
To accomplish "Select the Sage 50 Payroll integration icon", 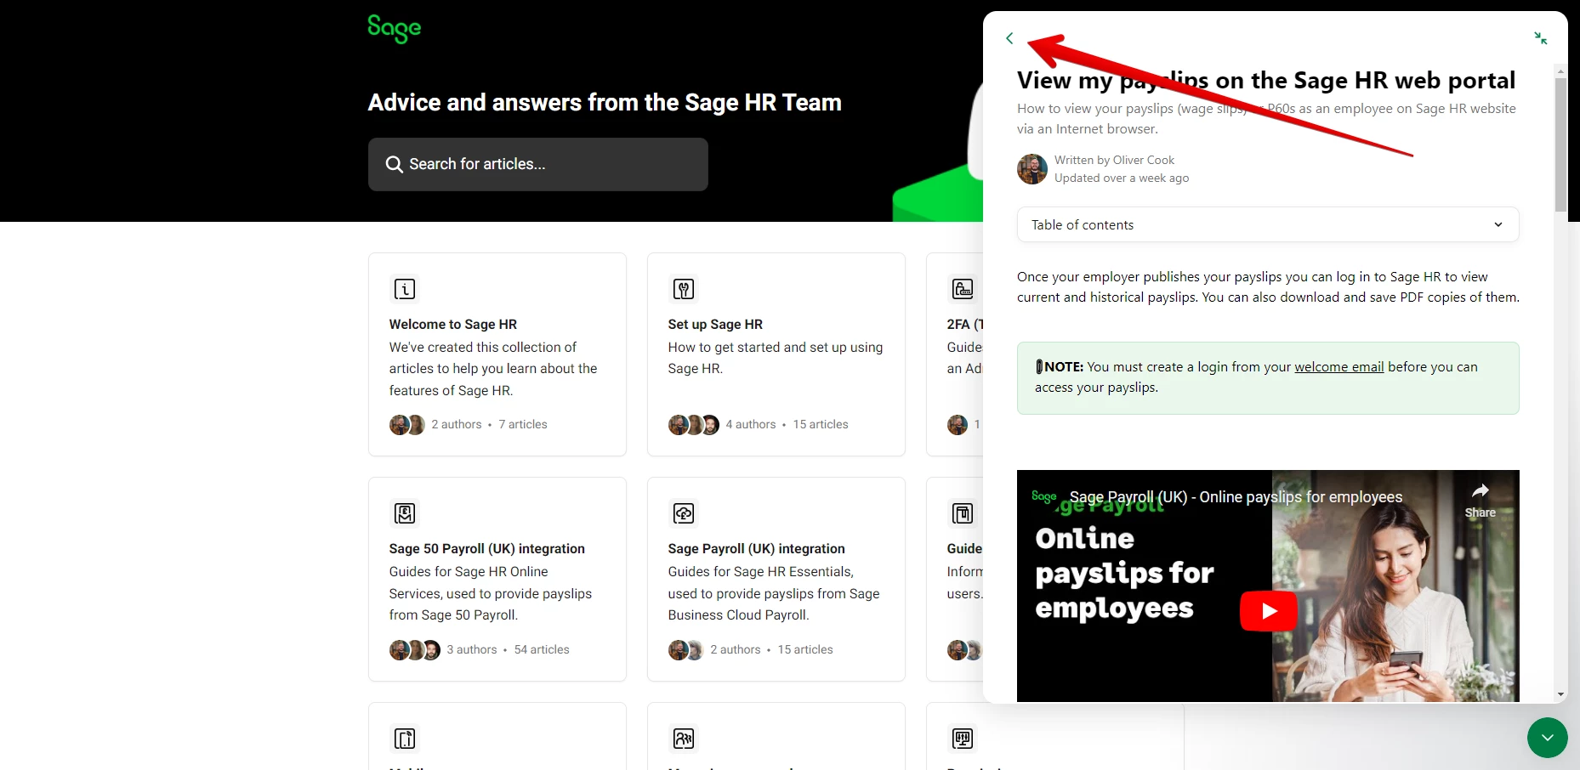I will tap(405, 513).
